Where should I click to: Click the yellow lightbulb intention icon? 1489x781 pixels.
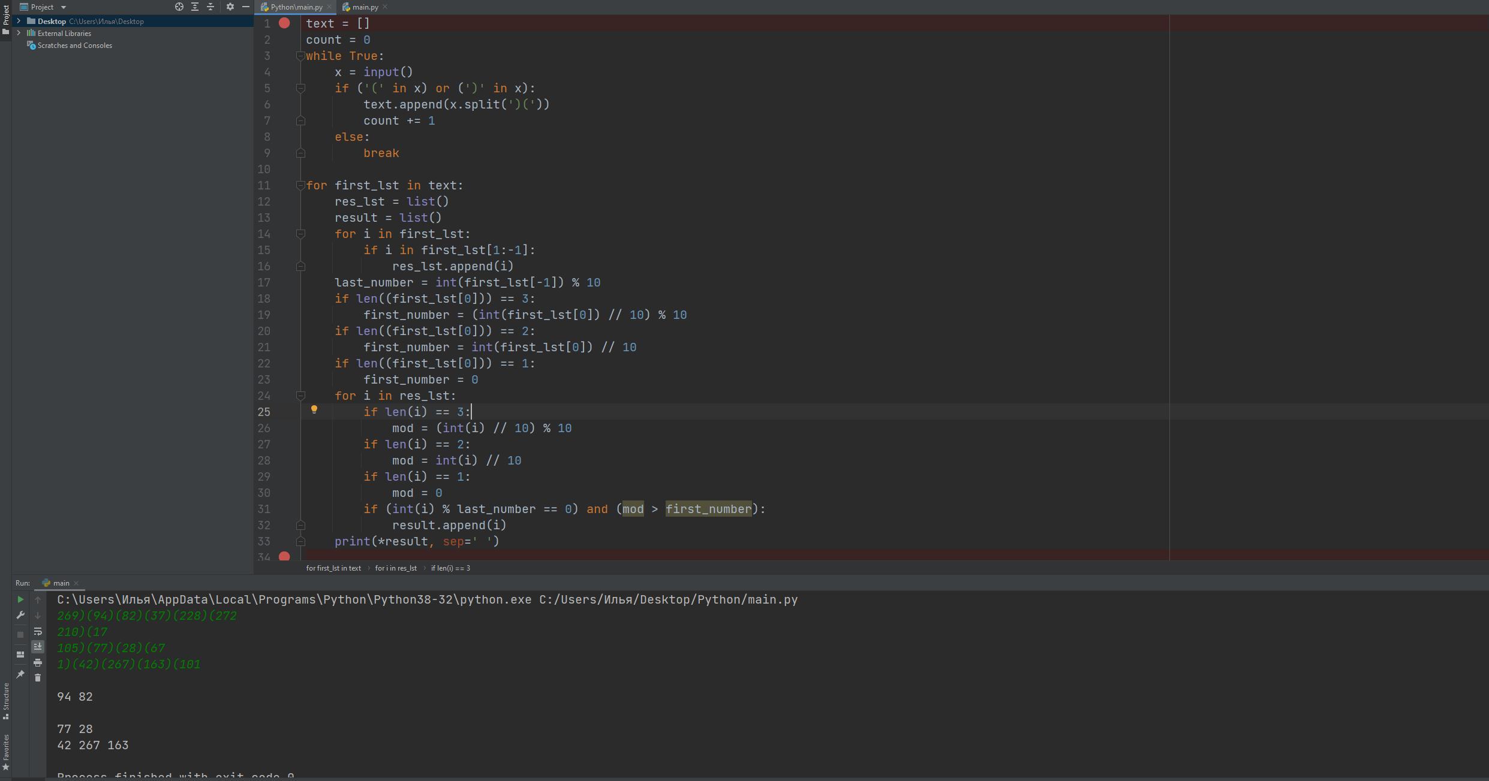click(x=314, y=410)
